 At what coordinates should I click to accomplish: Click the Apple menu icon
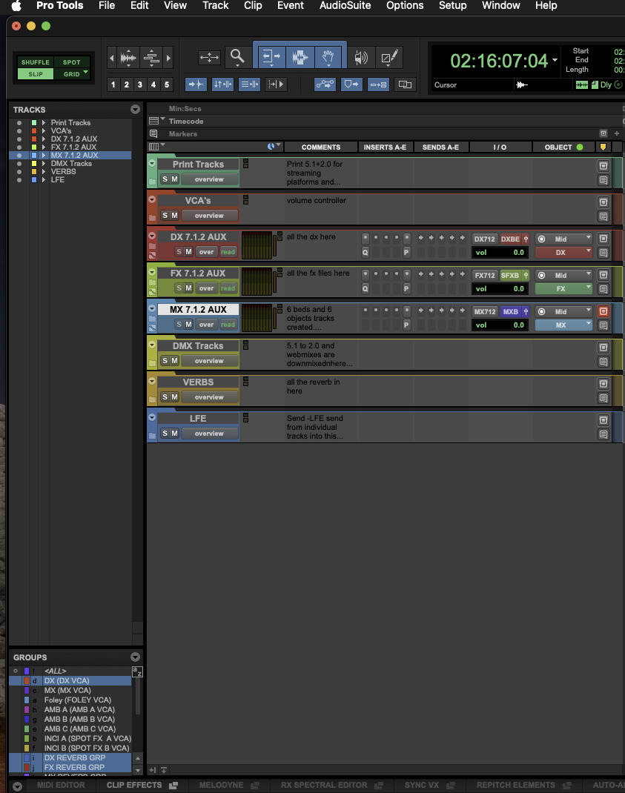click(16, 6)
